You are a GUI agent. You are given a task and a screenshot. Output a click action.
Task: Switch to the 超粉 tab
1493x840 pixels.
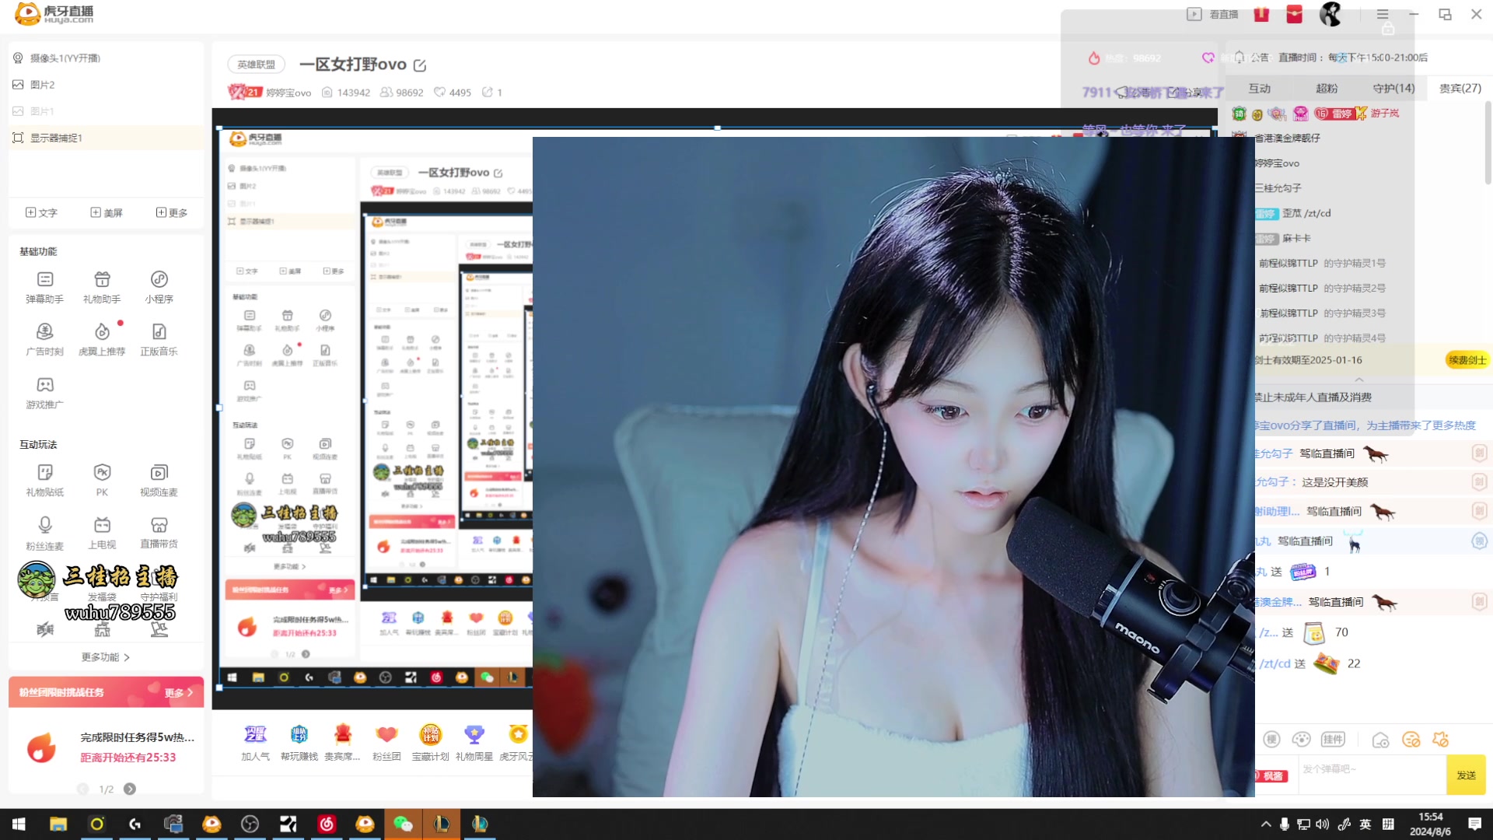[1327, 89]
